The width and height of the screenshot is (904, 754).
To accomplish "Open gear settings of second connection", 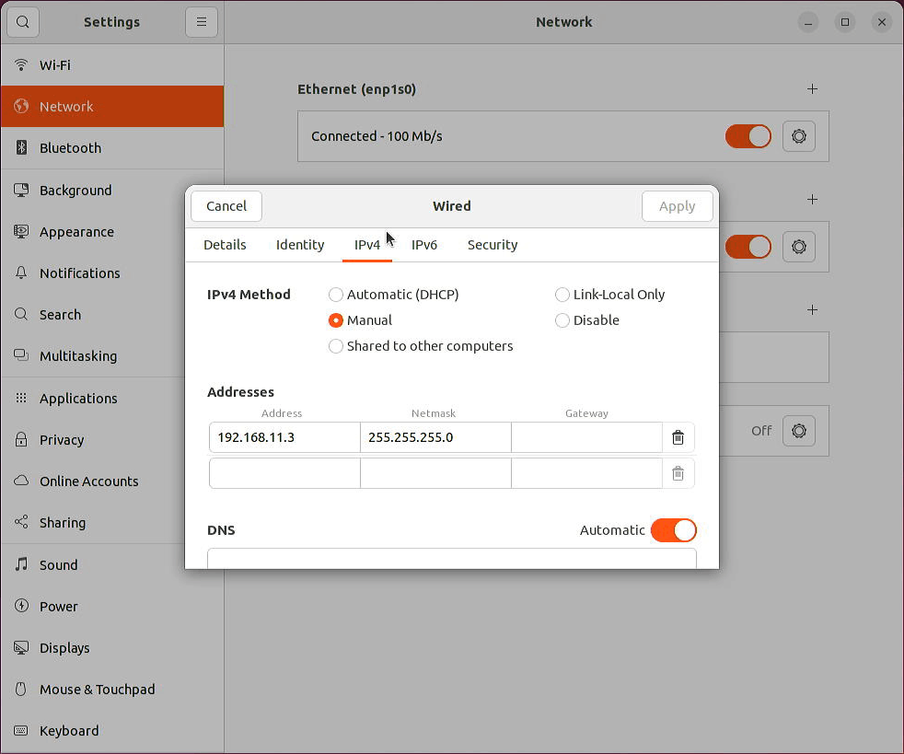I will (798, 247).
